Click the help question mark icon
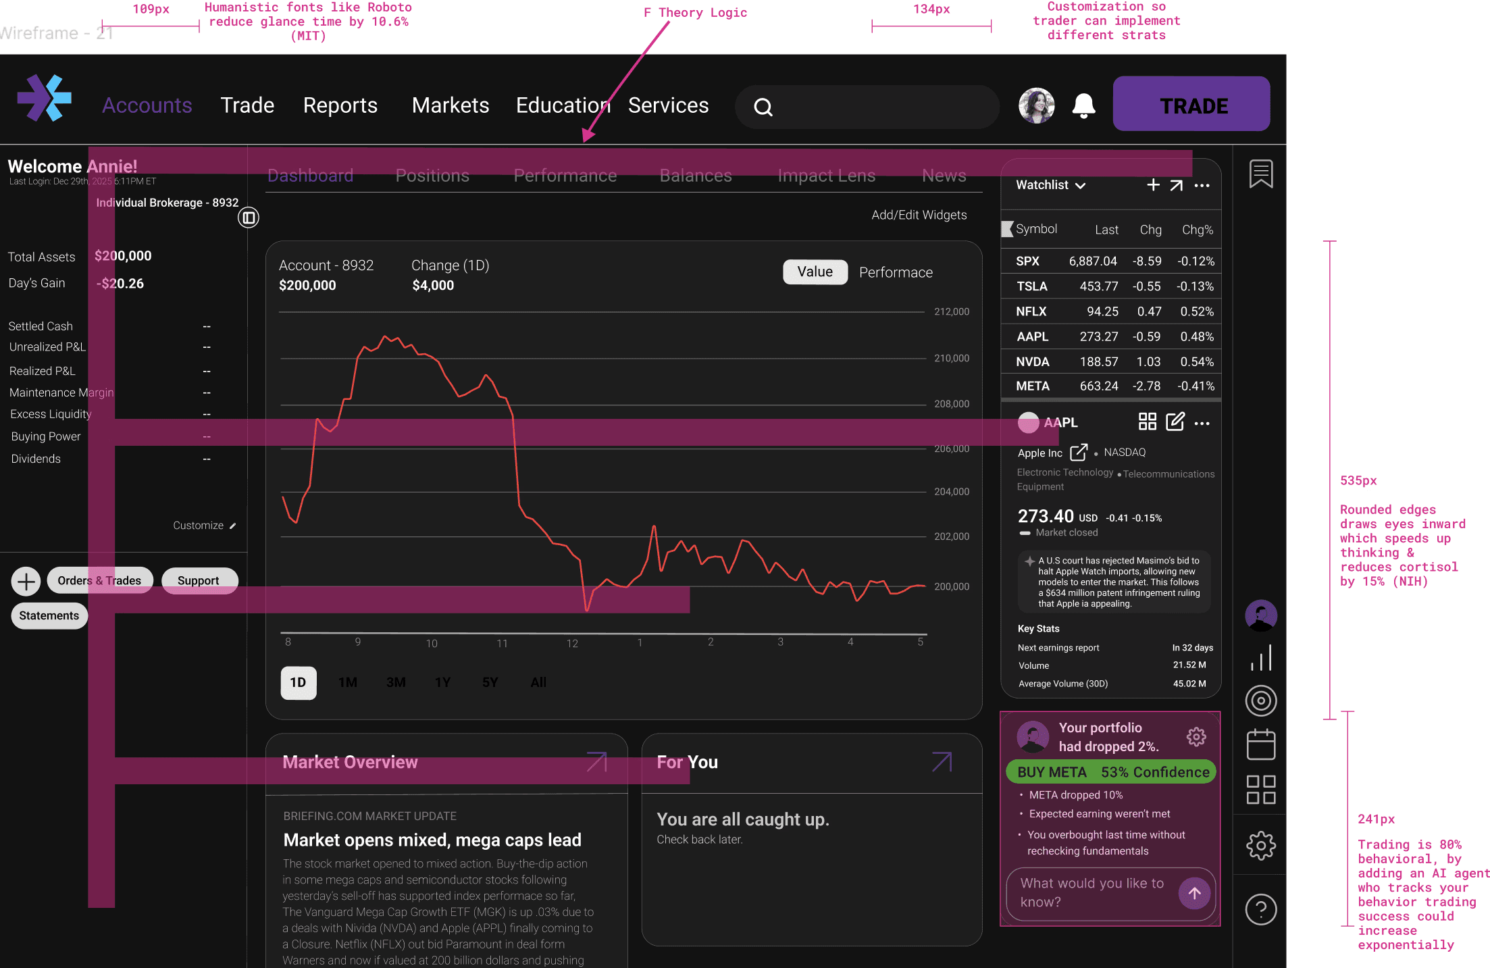1490x968 pixels. point(1260,909)
